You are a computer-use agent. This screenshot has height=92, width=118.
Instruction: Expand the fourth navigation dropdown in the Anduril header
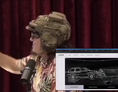point(90,55)
